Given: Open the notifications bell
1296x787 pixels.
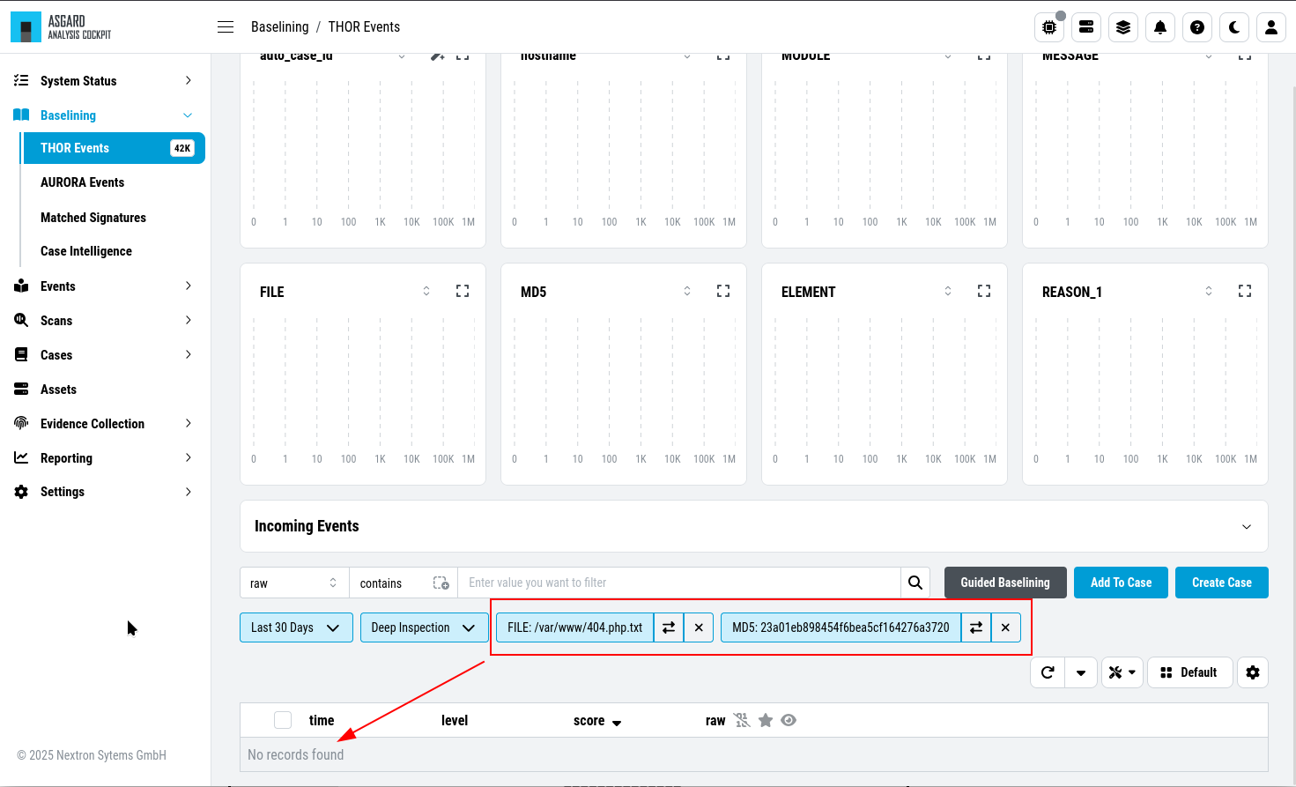Looking at the screenshot, I should pos(1160,27).
